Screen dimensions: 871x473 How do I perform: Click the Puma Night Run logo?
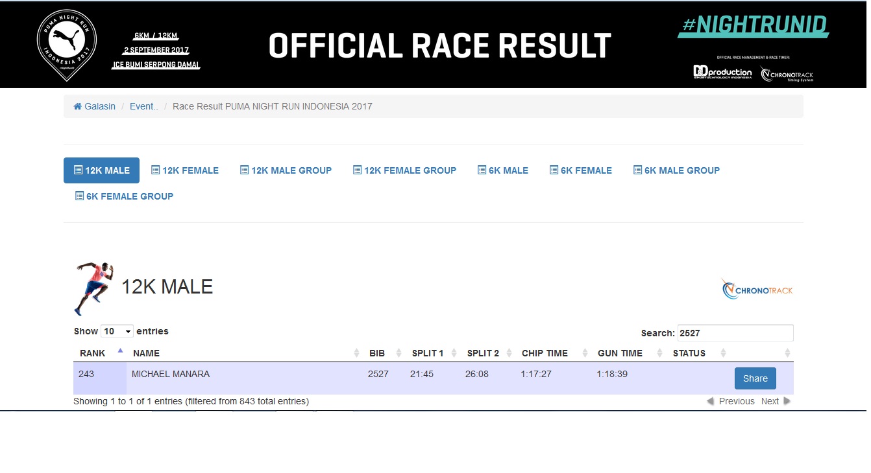click(x=67, y=45)
